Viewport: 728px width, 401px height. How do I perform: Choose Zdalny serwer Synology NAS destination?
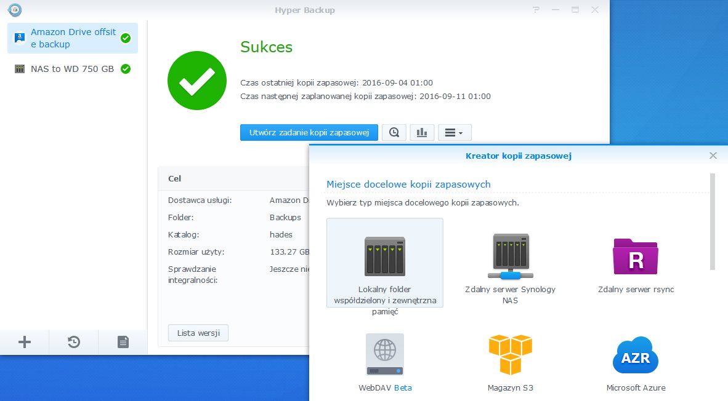tap(510, 269)
